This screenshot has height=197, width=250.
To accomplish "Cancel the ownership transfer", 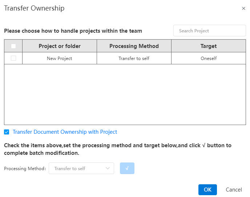I will [234, 190].
